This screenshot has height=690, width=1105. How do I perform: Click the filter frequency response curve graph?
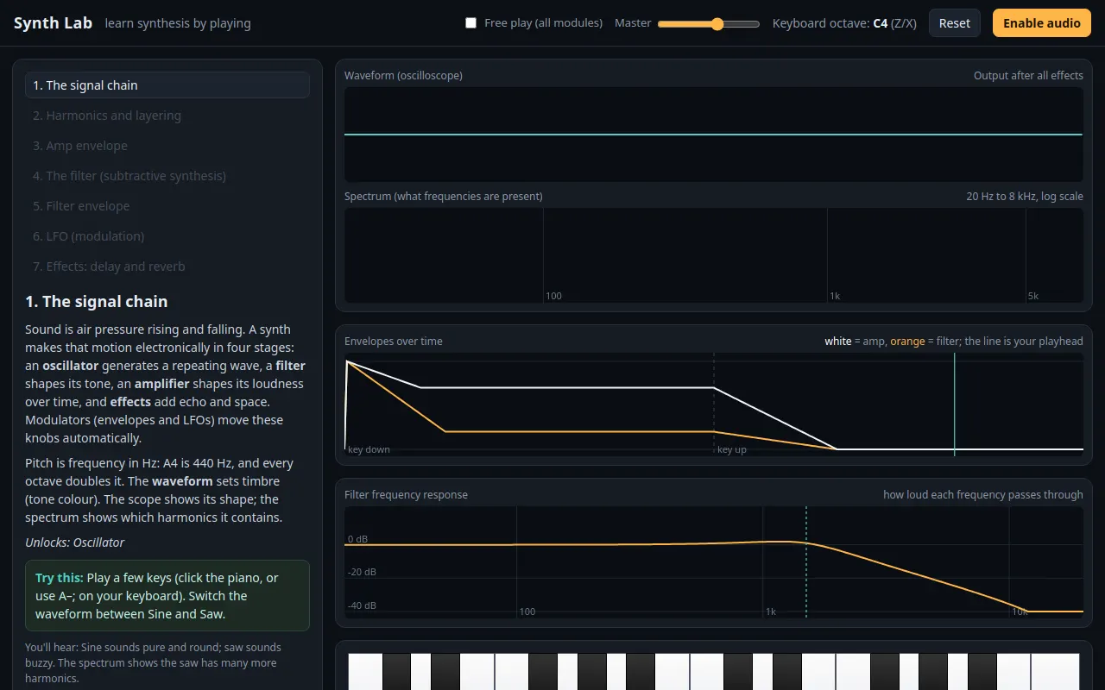[714, 561]
